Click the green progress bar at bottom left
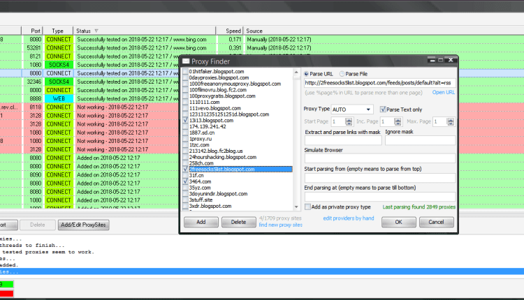 [7, 285]
